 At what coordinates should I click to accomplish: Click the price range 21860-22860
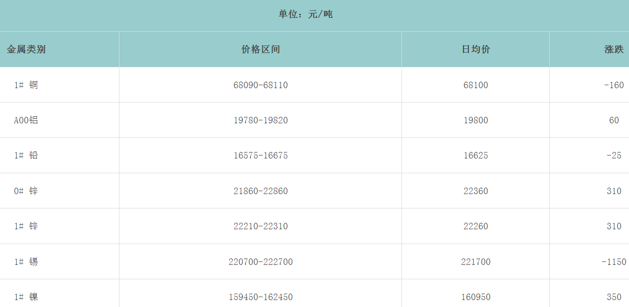(x=261, y=191)
